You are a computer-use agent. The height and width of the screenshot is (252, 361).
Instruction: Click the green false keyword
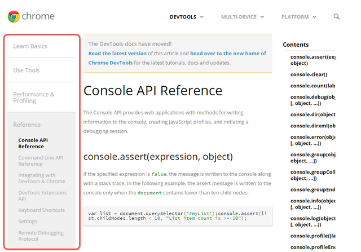coord(159,174)
